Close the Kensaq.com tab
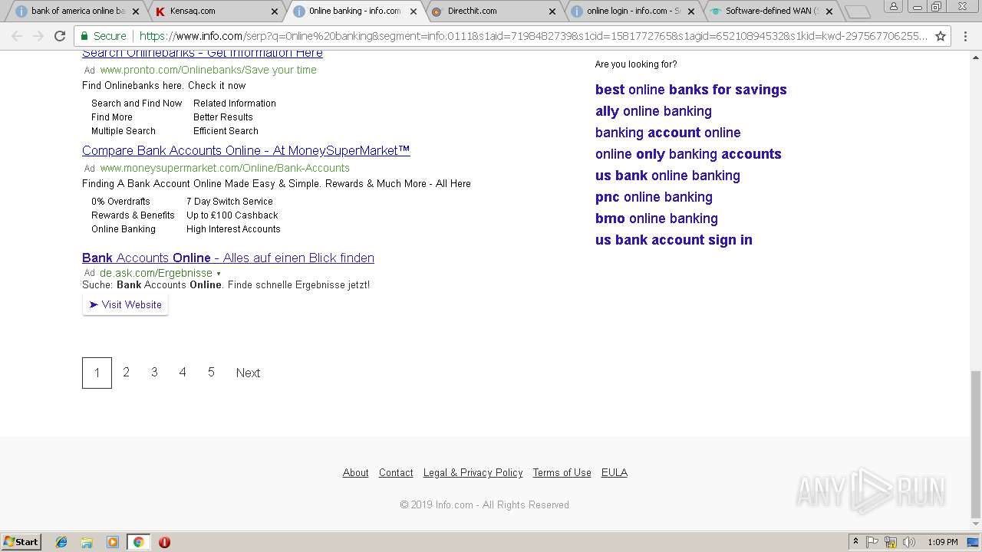 point(275,11)
